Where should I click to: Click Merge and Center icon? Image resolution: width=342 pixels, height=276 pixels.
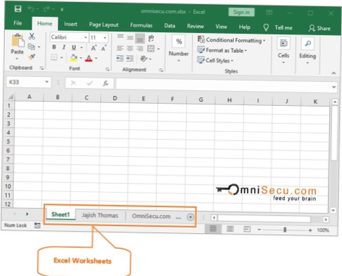coord(151,49)
